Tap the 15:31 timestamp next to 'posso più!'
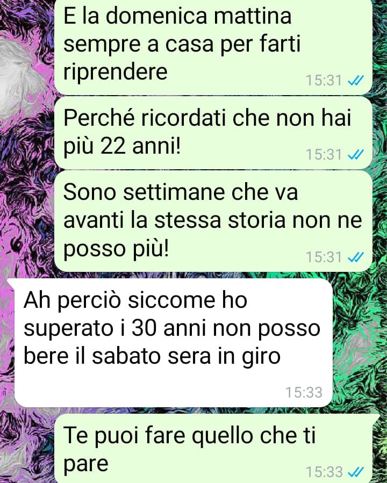The image size is (387, 483). [x=324, y=257]
